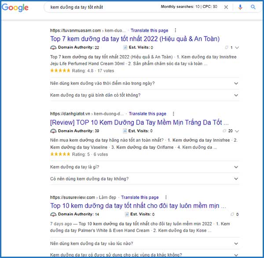This screenshot has width=264, height=258.
Task: Click Domain Authority gauge icon for tuvanmuasam result
Action: 53,47
